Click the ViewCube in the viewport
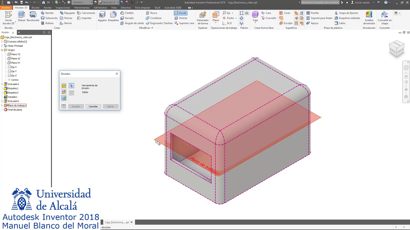Screen dimensions: 410x230 [397, 49]
